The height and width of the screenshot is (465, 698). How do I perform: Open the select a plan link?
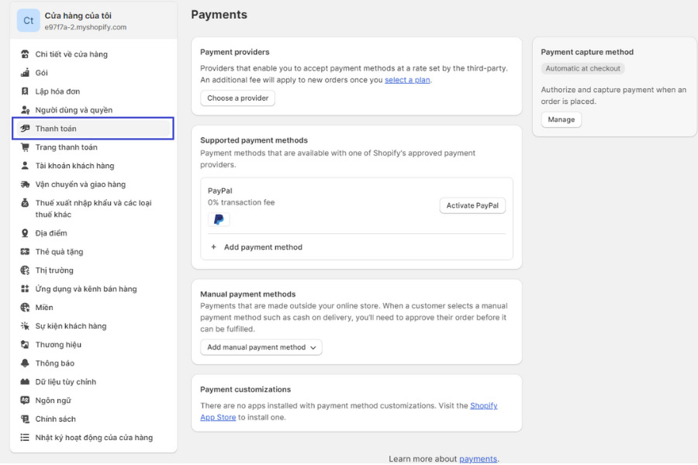point(407,80)
